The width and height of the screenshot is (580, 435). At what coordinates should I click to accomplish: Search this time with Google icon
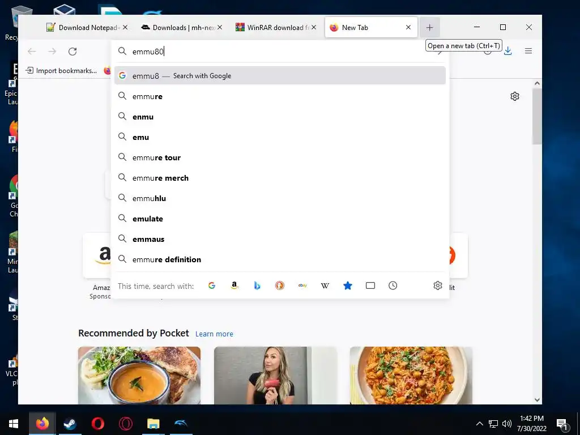pyautogui.click(x=212, y=285)
